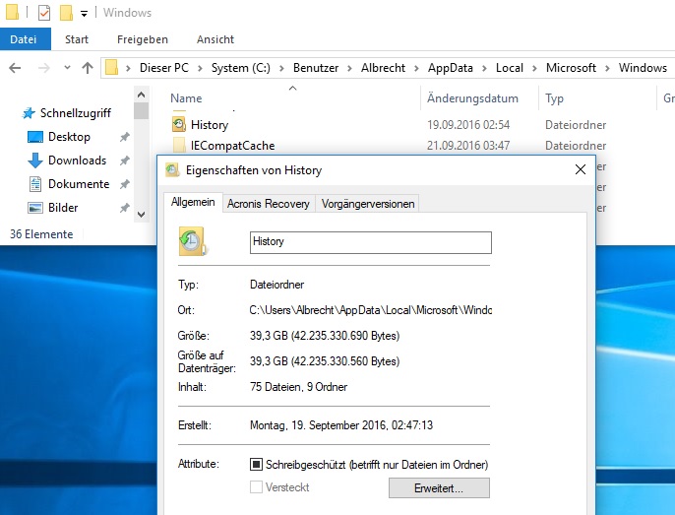
Task: Click the properties checkmark quick access icon
Action: [44, 13]
